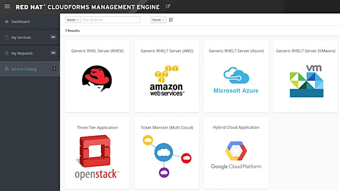Click the Microsoft Azure logo
The width and height of the screenshot is (340, 191).
click(x=236, y=80)
